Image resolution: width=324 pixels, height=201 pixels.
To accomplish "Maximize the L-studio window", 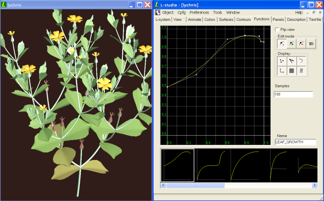I will click(311, 5).
